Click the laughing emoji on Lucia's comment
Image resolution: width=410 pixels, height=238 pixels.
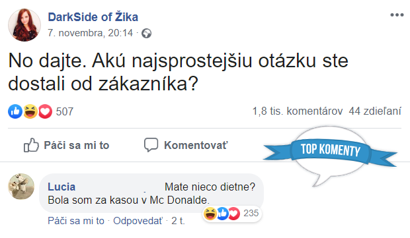(x=210, y=214)
